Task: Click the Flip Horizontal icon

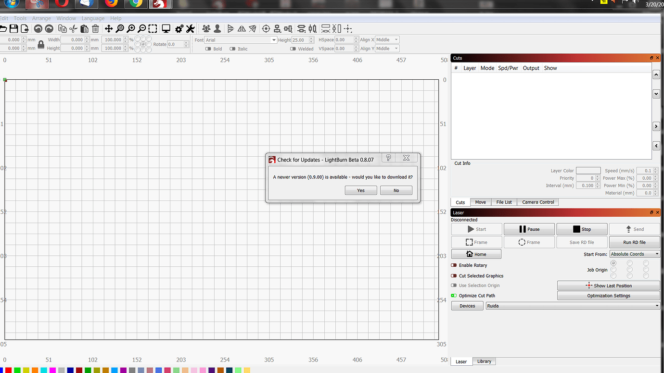Action: [x=242, y=29]
